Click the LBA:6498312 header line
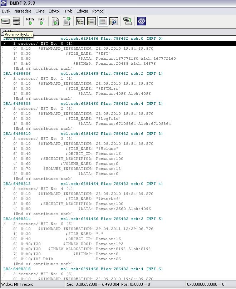Screen dimensions: 236x289 click(x=118, y=184)
